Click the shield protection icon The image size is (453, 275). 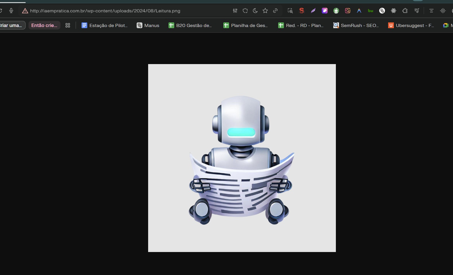pos(245,11)
